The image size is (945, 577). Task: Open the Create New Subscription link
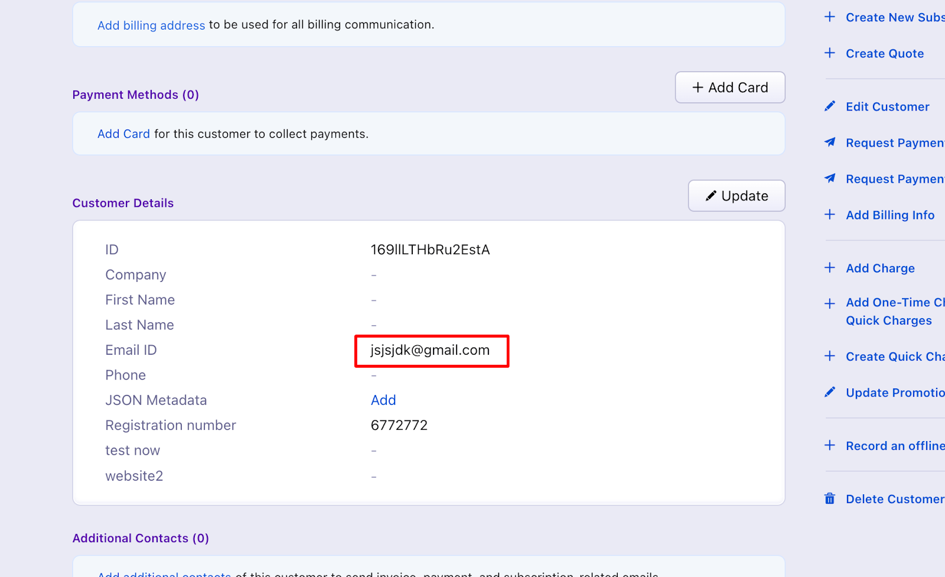point(895,18)
